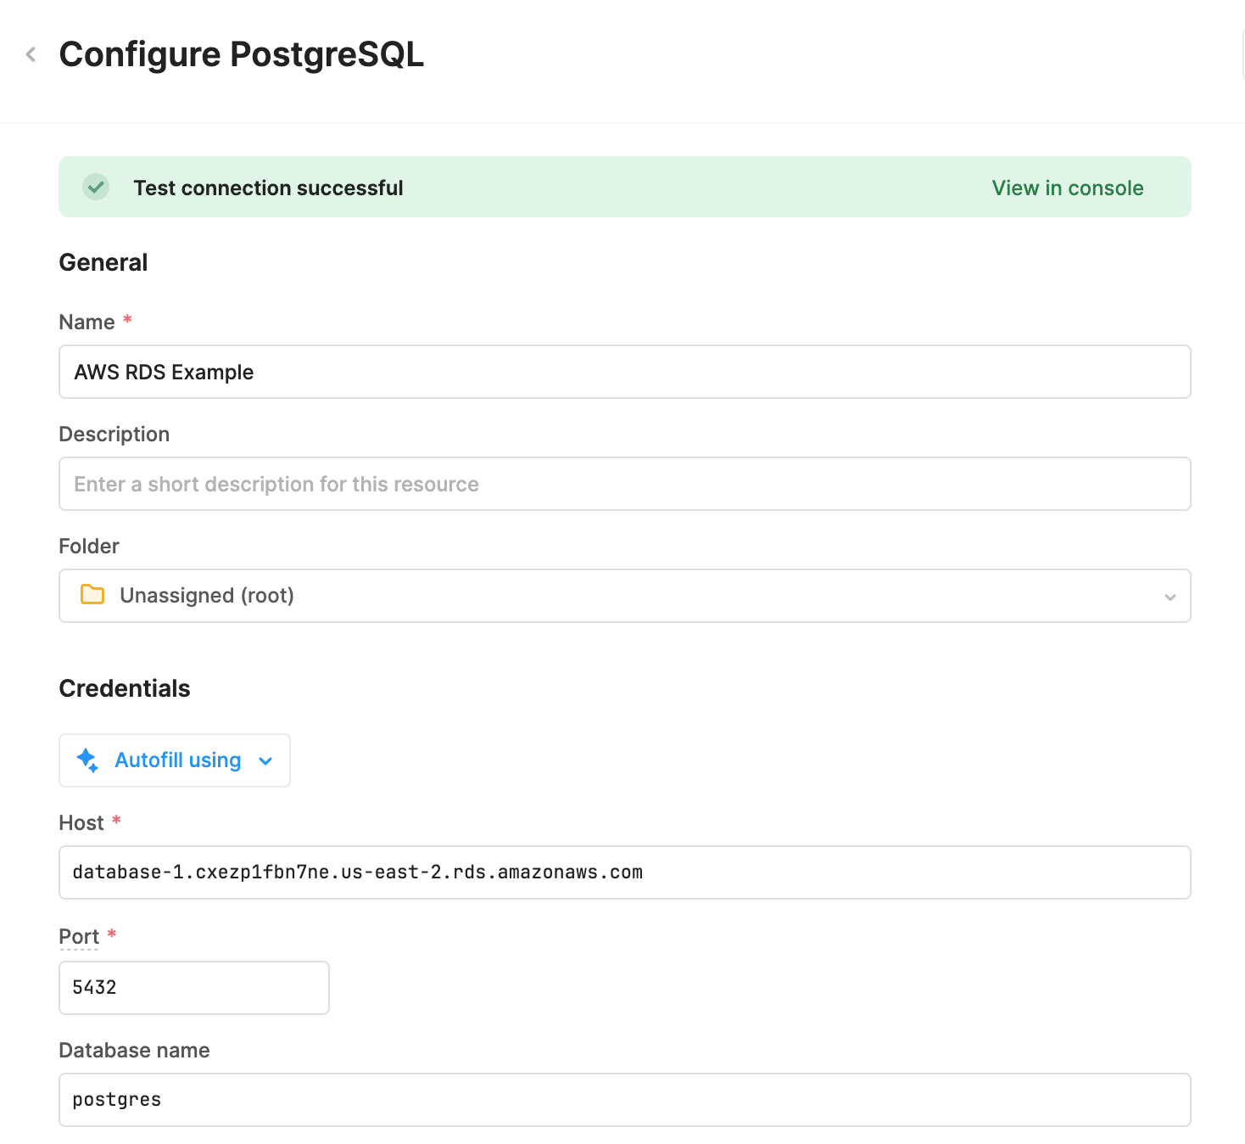Click into the Description input field

(x=624, y=484)
